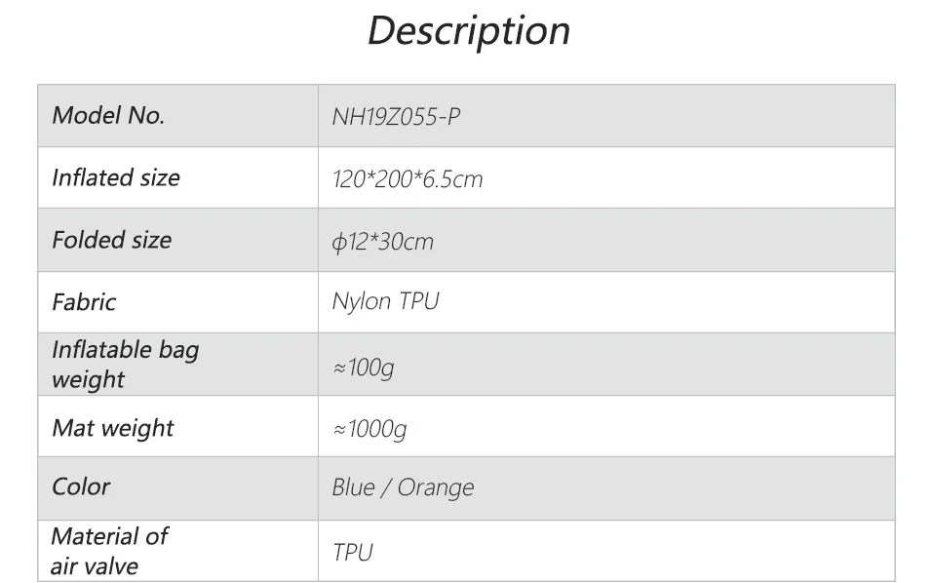This screenshot has height=583, width=934.
Task: Select the ≈1000g mat weight value
Action: pyautogui.click(x=370, y=430)
